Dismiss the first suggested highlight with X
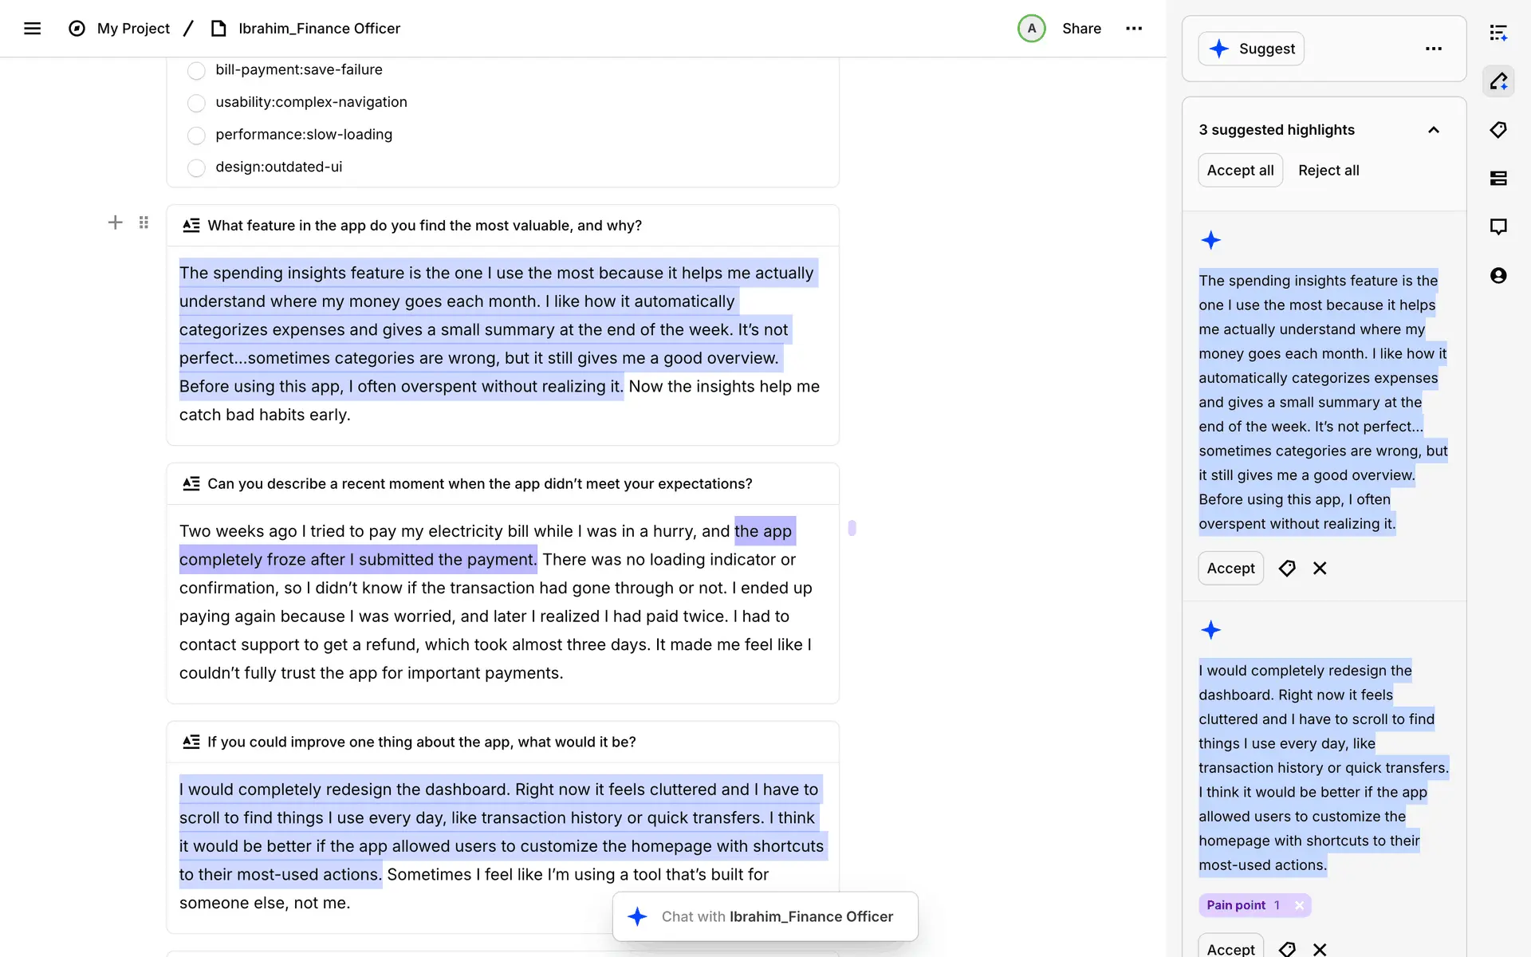The image size is (1531, 957). pyautogui.click(x=1320, y=568)
